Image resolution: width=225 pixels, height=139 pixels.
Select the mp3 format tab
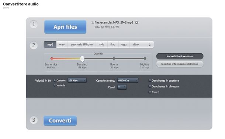click(x=50, y=44)
